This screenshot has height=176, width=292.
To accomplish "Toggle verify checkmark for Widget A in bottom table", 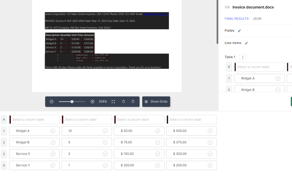I will 53,131.
